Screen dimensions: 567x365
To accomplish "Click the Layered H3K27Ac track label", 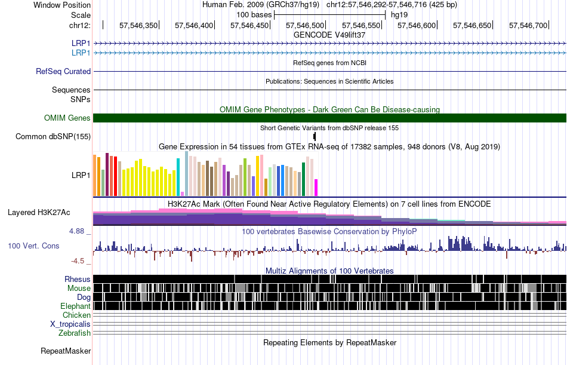I will pos(39,213).
